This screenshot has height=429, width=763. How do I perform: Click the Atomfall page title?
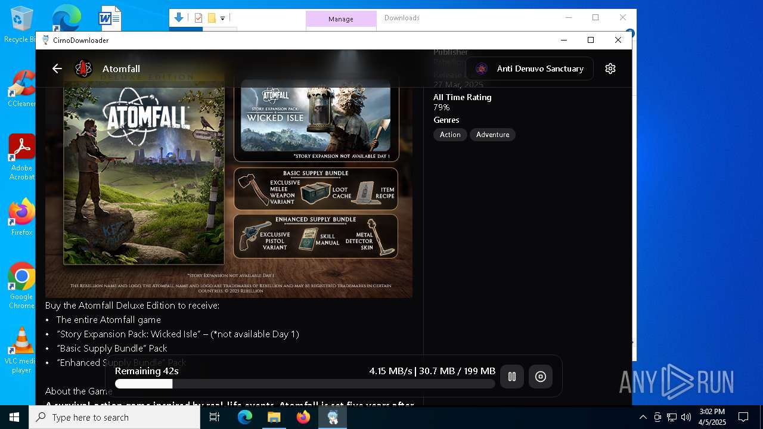(x=121, y=69)
